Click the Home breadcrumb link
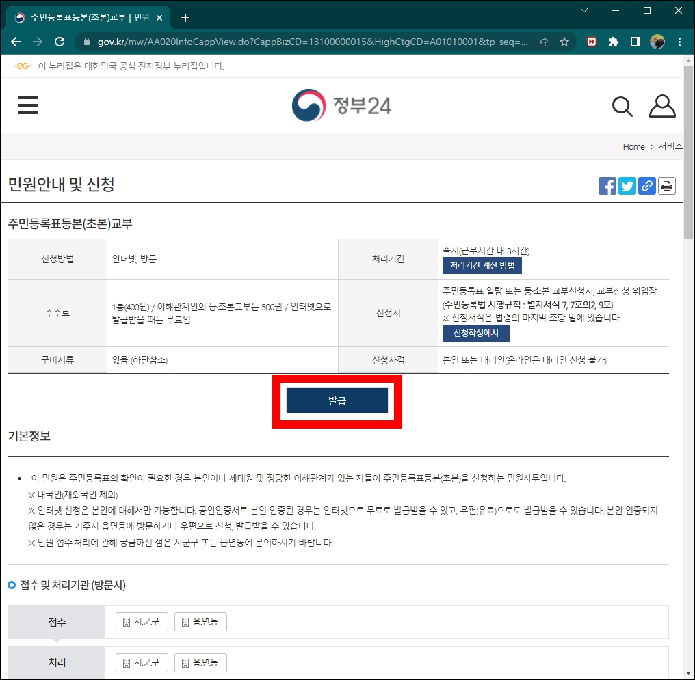The width and height of the screenshot is (695, 680). pos(633,146)
